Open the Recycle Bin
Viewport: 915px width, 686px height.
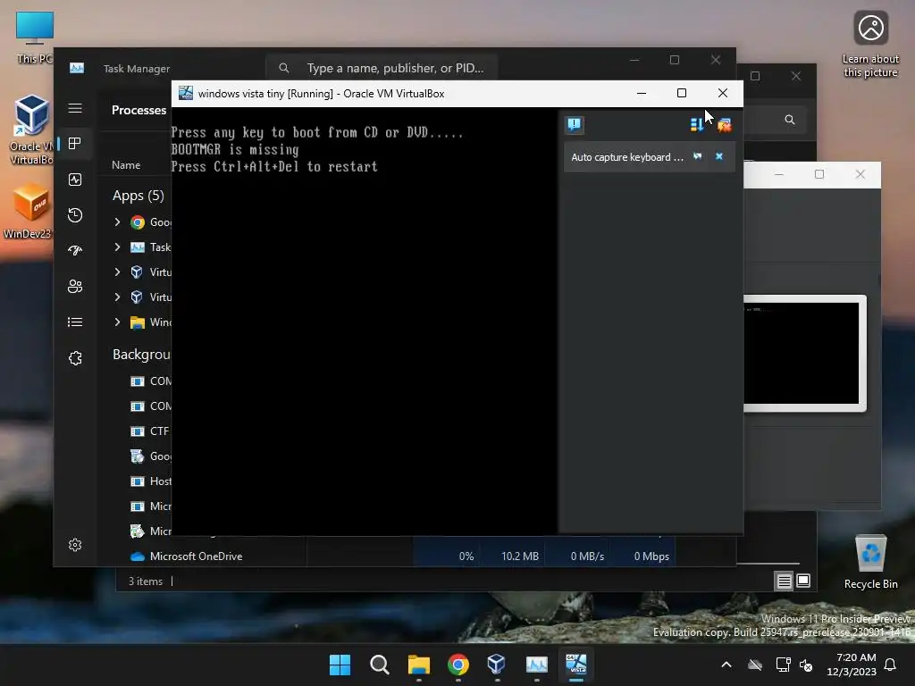870,563
